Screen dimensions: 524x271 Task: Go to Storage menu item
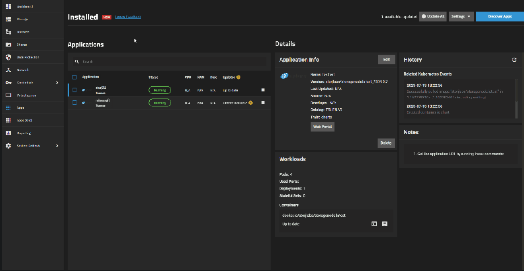coord(22,19)
